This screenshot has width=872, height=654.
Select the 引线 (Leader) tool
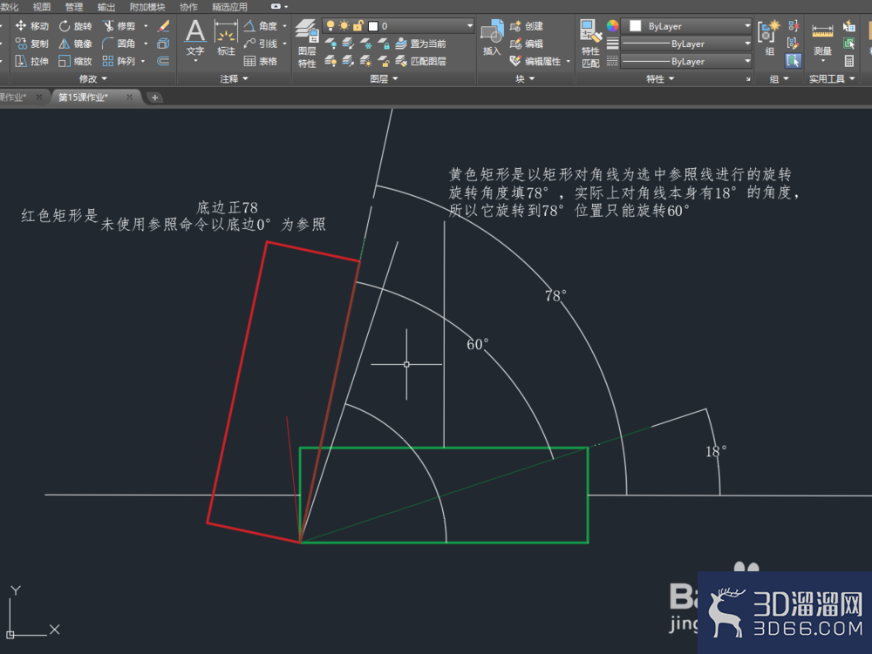260,44
